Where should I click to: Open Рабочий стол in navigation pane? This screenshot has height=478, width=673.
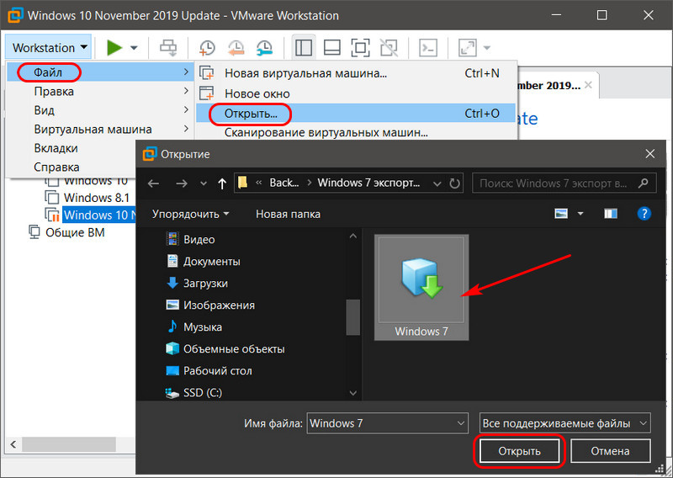click(209, 370)
